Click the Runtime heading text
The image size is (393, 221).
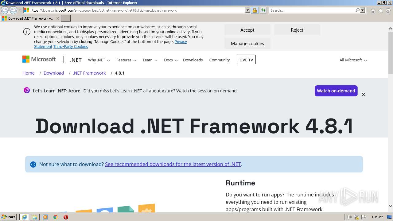(x=240, y=183)
